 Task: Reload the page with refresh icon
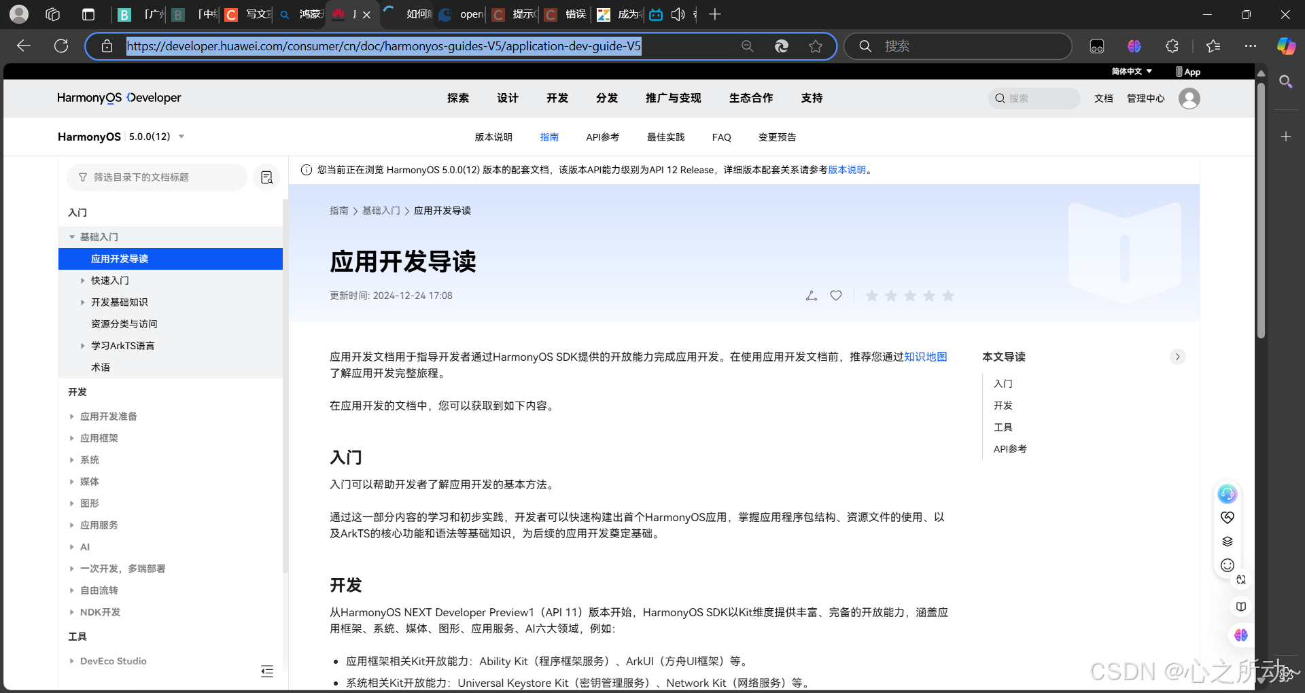pos(61,46)
